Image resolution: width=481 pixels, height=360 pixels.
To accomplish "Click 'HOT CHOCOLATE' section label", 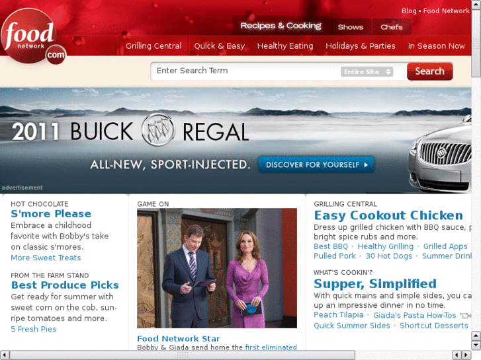I will (40, 204).
